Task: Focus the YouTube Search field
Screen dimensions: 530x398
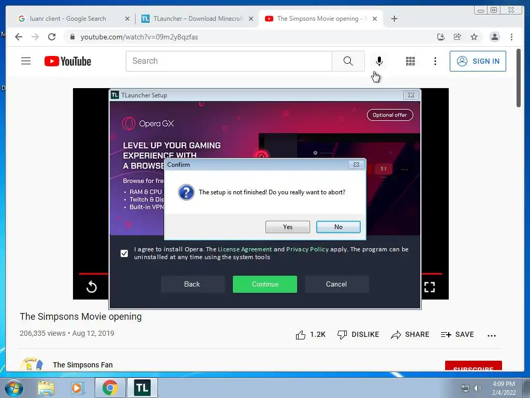Action: tap(229, 61)
